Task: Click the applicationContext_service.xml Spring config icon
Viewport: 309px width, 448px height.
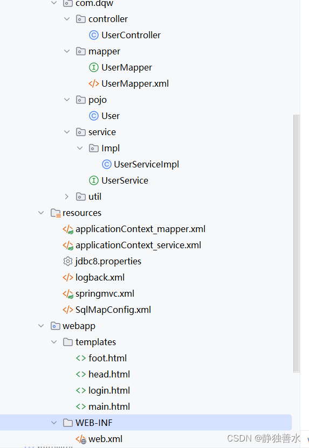Action: coord(68,245)
